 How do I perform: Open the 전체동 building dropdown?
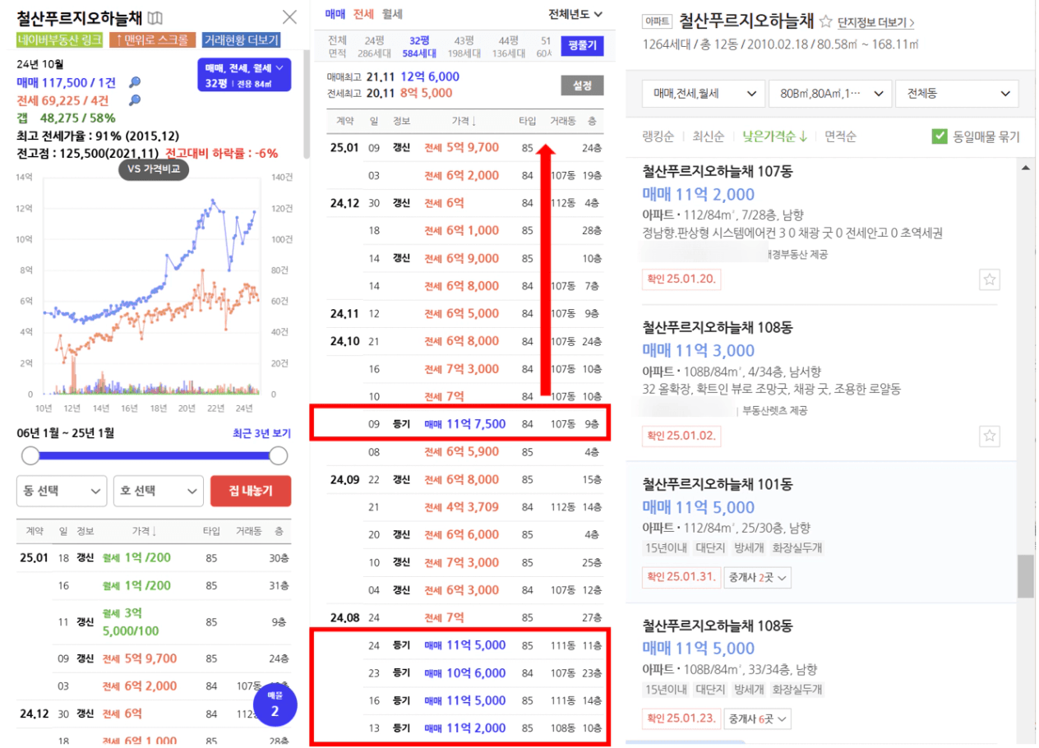[x=957, y=94]
